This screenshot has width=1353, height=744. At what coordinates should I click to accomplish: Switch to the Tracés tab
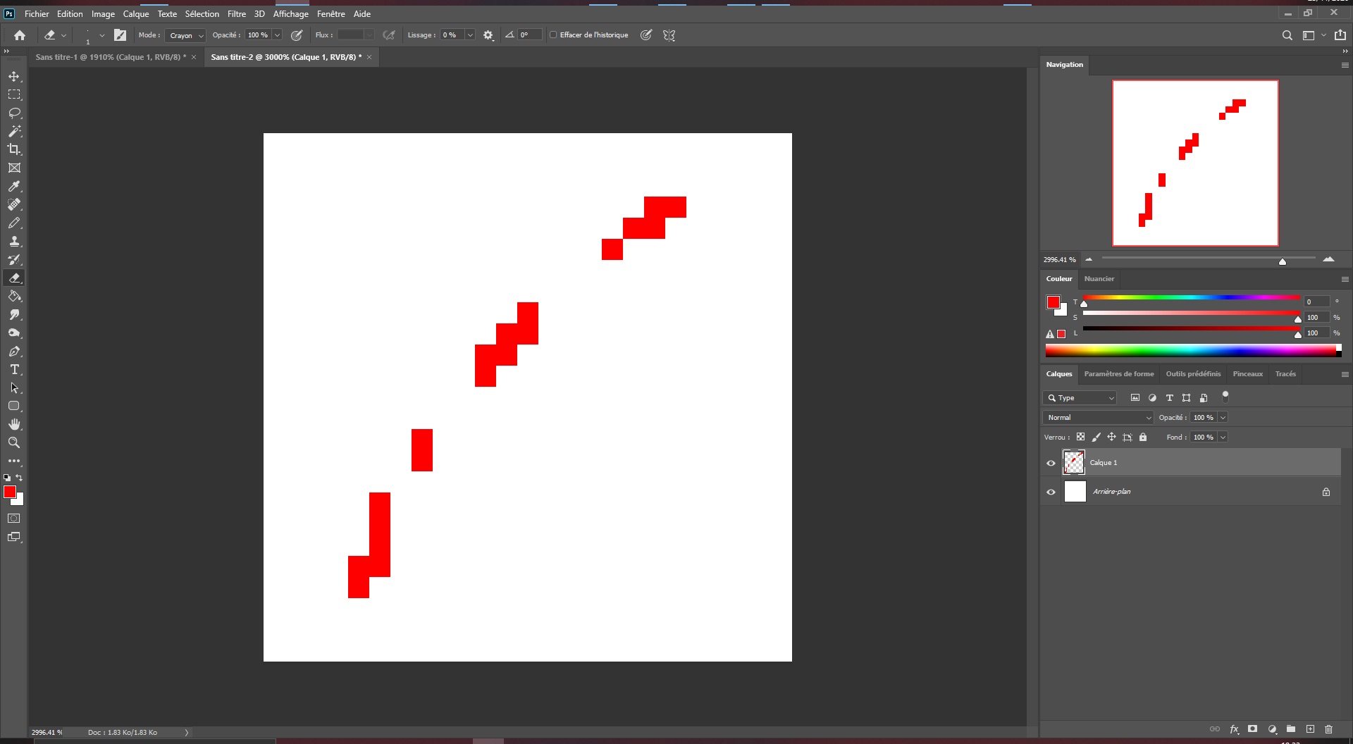click(1285, 373)
